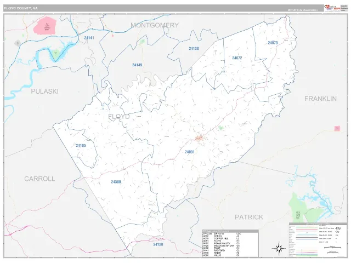Screen dimensions: 351x263
Task: Click the compass rose symbol
Action: point(279,248)
